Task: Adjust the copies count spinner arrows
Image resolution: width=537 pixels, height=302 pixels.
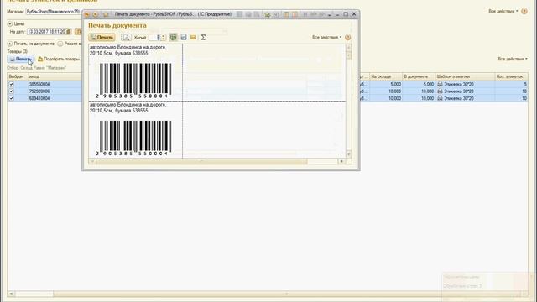Action: tap(163, 37)
